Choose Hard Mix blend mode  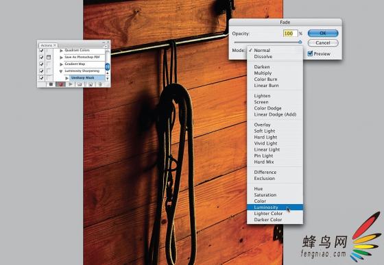(275, 162)
